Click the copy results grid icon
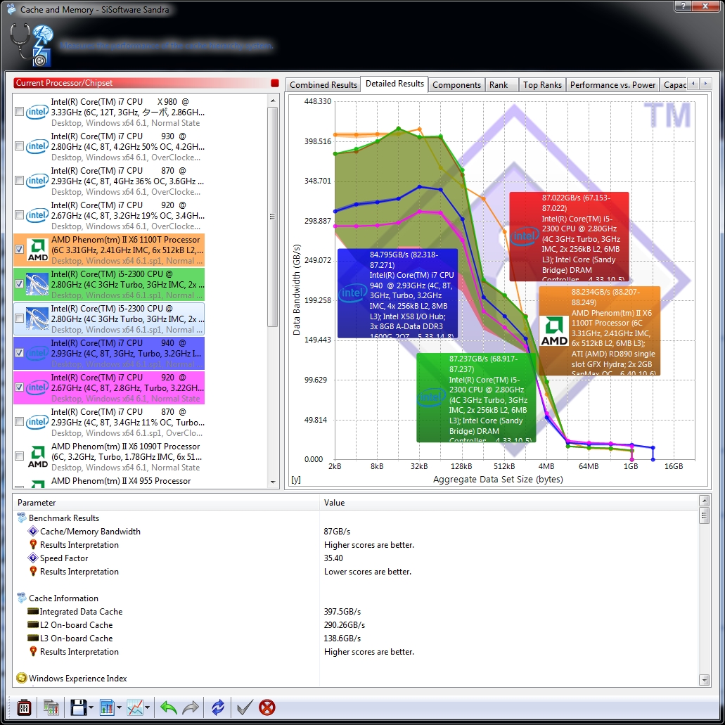The height and width of the screenshot is (725, 725). pos(51,707)
